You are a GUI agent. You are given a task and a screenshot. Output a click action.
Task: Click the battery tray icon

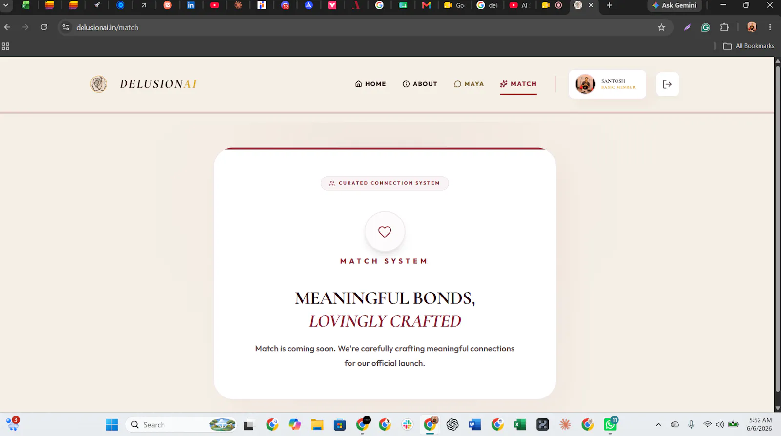point(733,425)
